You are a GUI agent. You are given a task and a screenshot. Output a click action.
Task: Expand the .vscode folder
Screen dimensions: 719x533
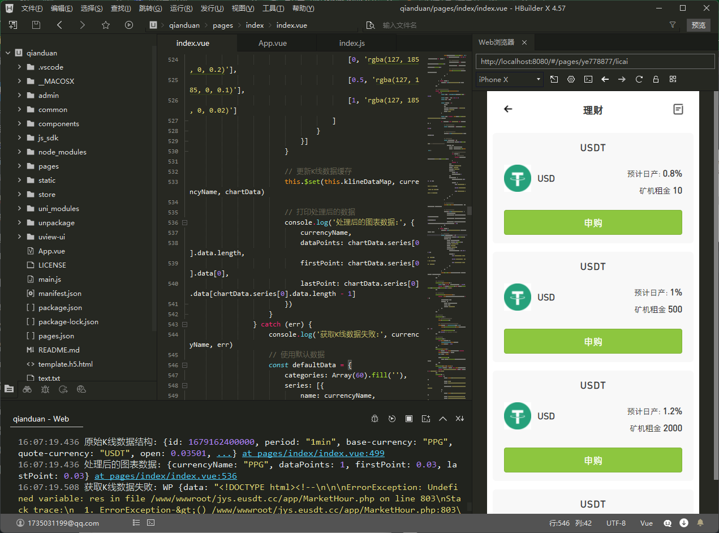pos(19,67)
